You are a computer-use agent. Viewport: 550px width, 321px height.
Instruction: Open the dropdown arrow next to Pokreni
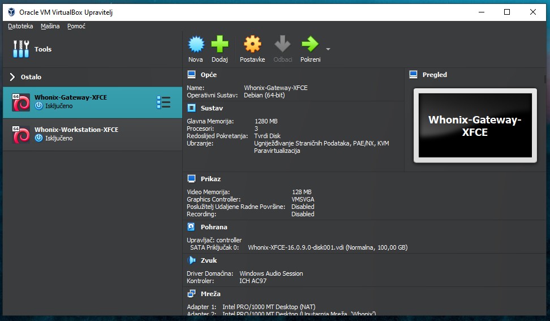tap(328, 49)
